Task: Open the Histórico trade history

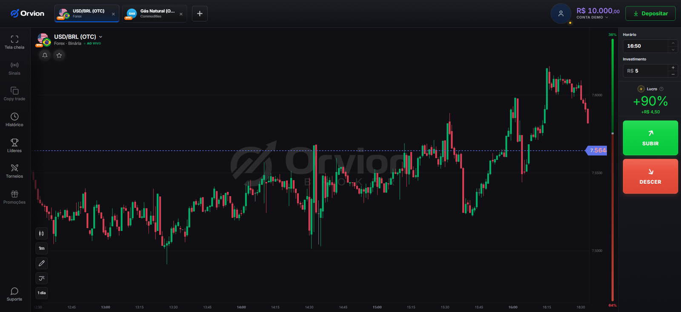Action: [14, 120]
